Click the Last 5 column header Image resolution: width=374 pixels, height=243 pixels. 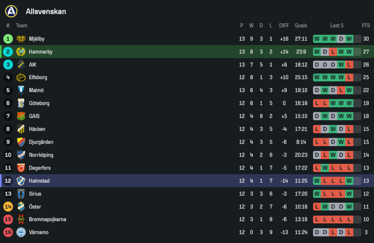pos(337,25)
